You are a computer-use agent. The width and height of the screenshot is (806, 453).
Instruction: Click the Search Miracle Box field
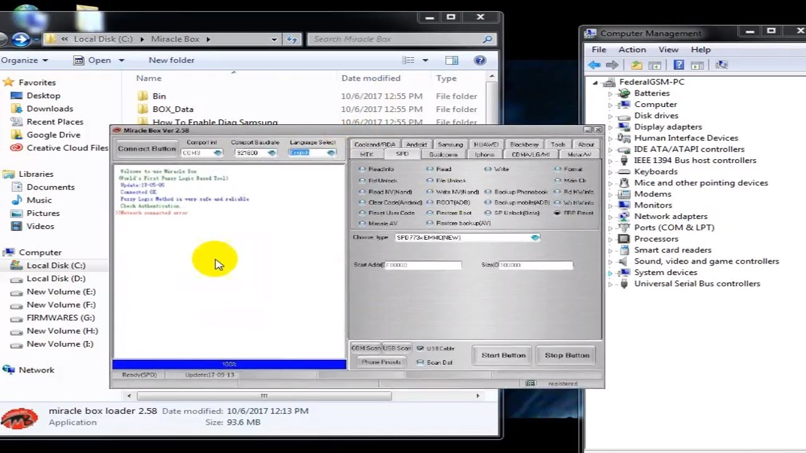(401, 39)
